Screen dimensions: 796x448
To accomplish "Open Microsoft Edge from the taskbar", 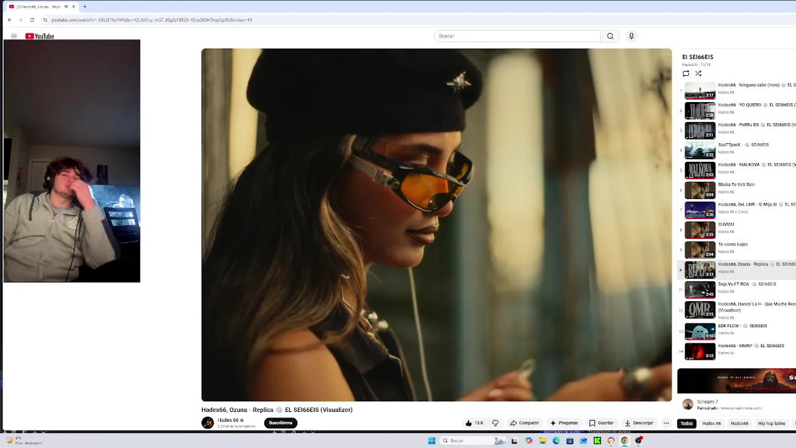I will 556,441.
